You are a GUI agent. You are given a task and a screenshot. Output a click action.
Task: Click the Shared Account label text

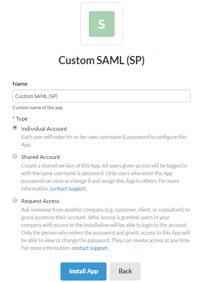[41, 157]
